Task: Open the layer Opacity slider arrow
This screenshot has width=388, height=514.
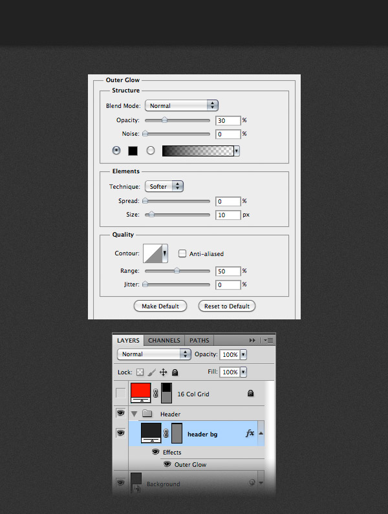Action: point(243,354)
